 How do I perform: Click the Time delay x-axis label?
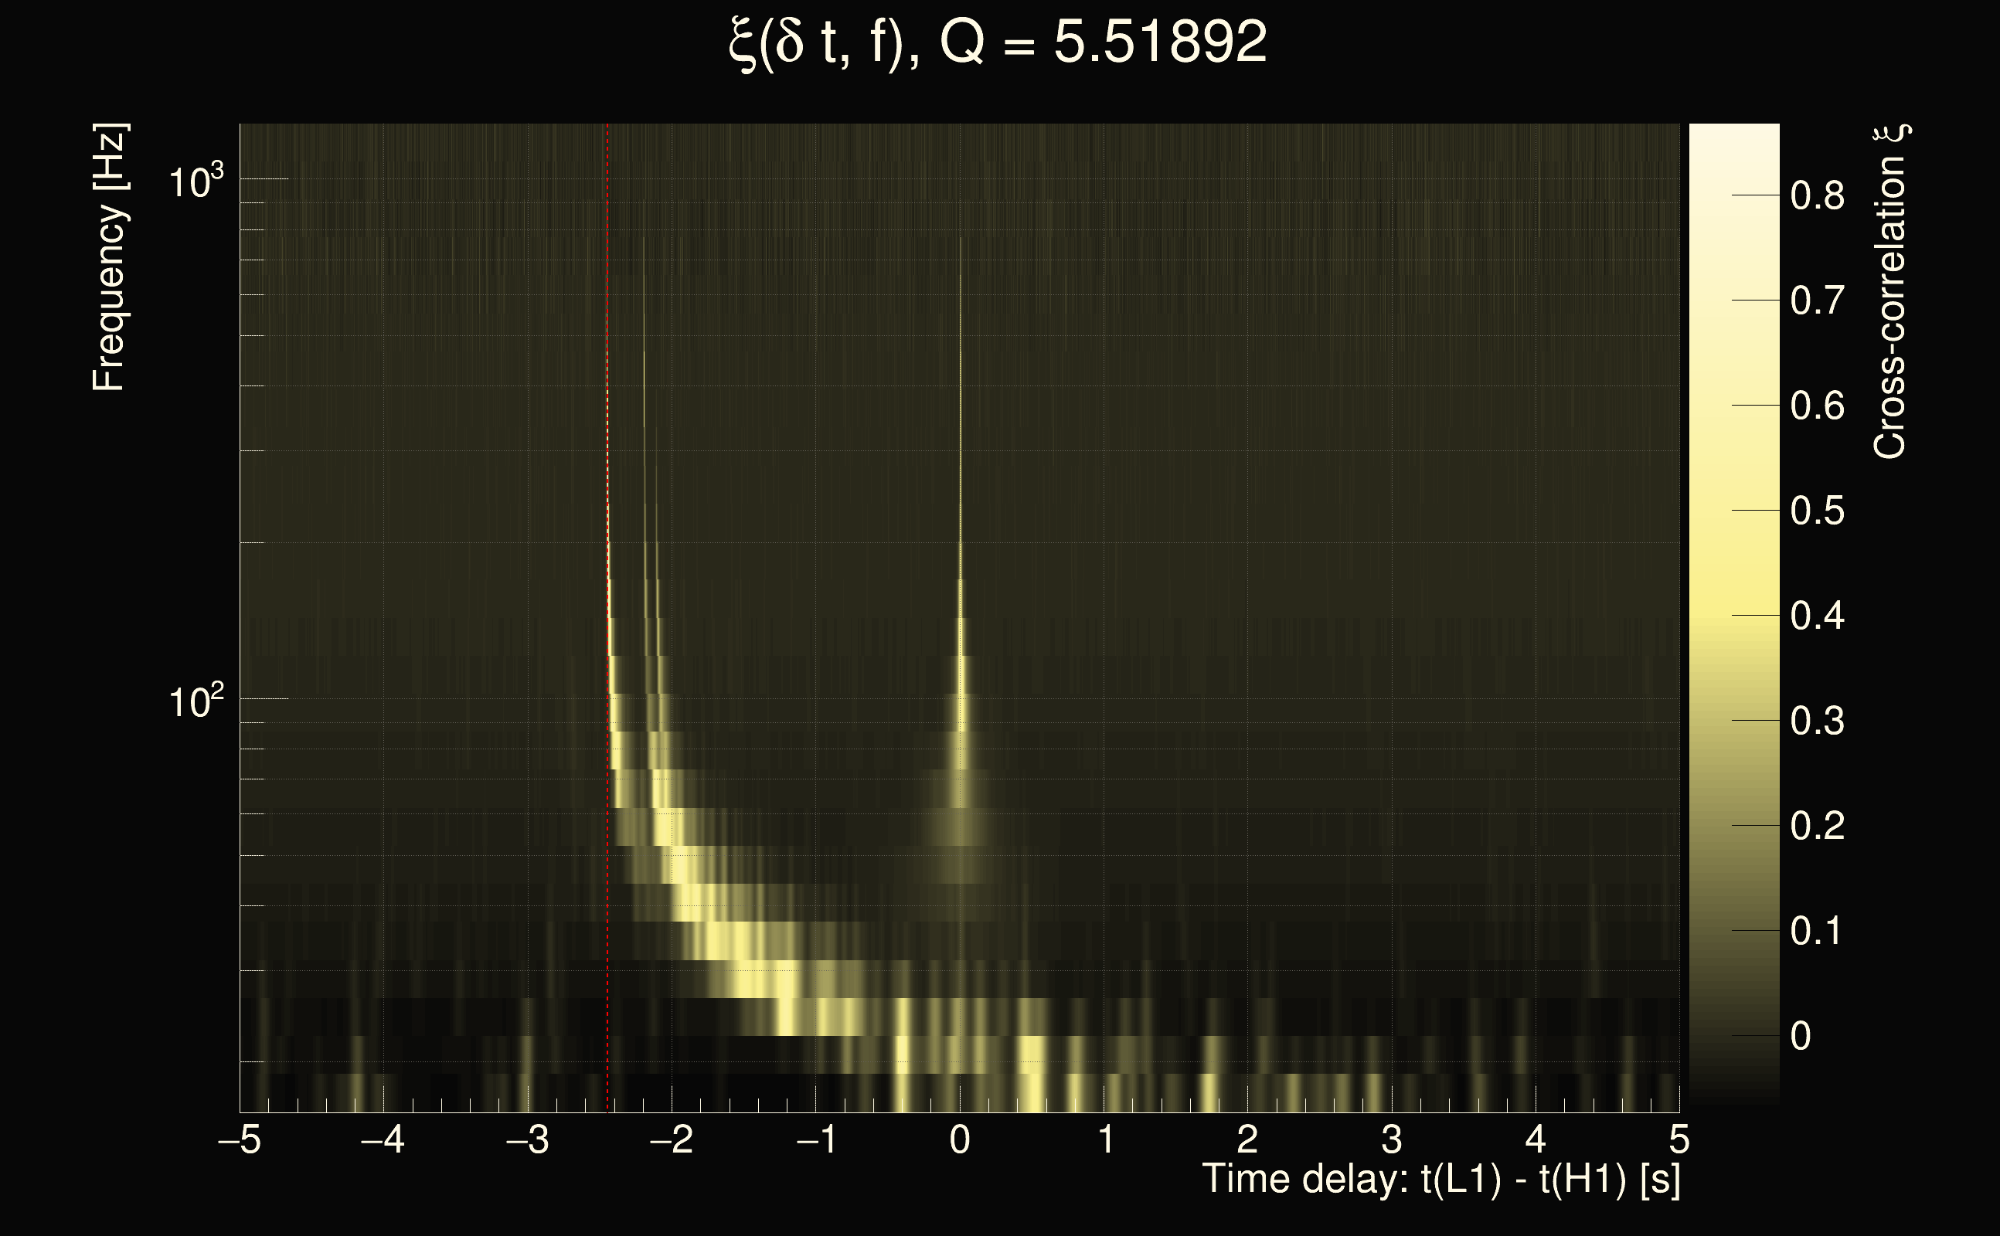[x=1440, y=1179]
